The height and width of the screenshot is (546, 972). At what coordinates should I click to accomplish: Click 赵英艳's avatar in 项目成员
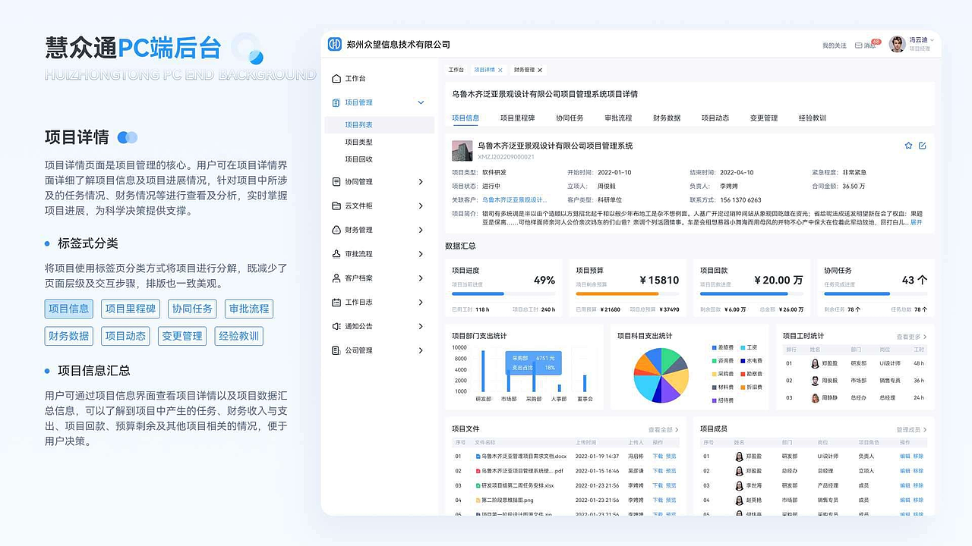[x=739, y=500]
